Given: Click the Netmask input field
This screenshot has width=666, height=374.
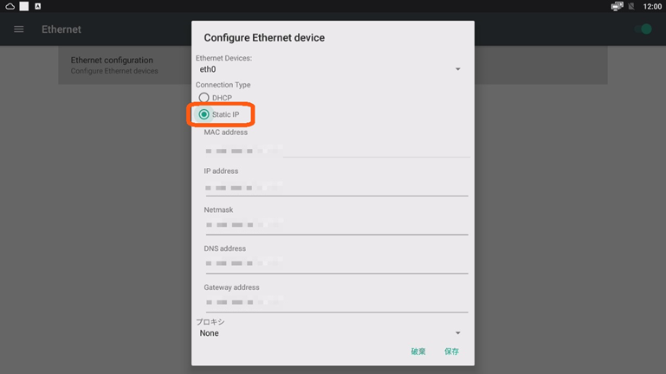Looking at the screenshot, I should tap(337, 225).
